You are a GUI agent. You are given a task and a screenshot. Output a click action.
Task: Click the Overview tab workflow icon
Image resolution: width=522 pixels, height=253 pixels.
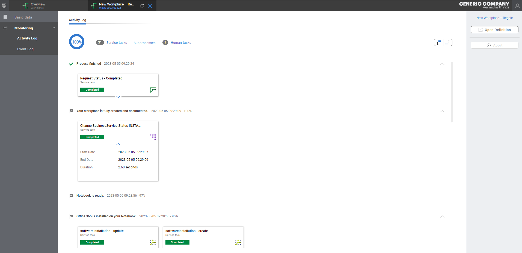click(25, 5)
